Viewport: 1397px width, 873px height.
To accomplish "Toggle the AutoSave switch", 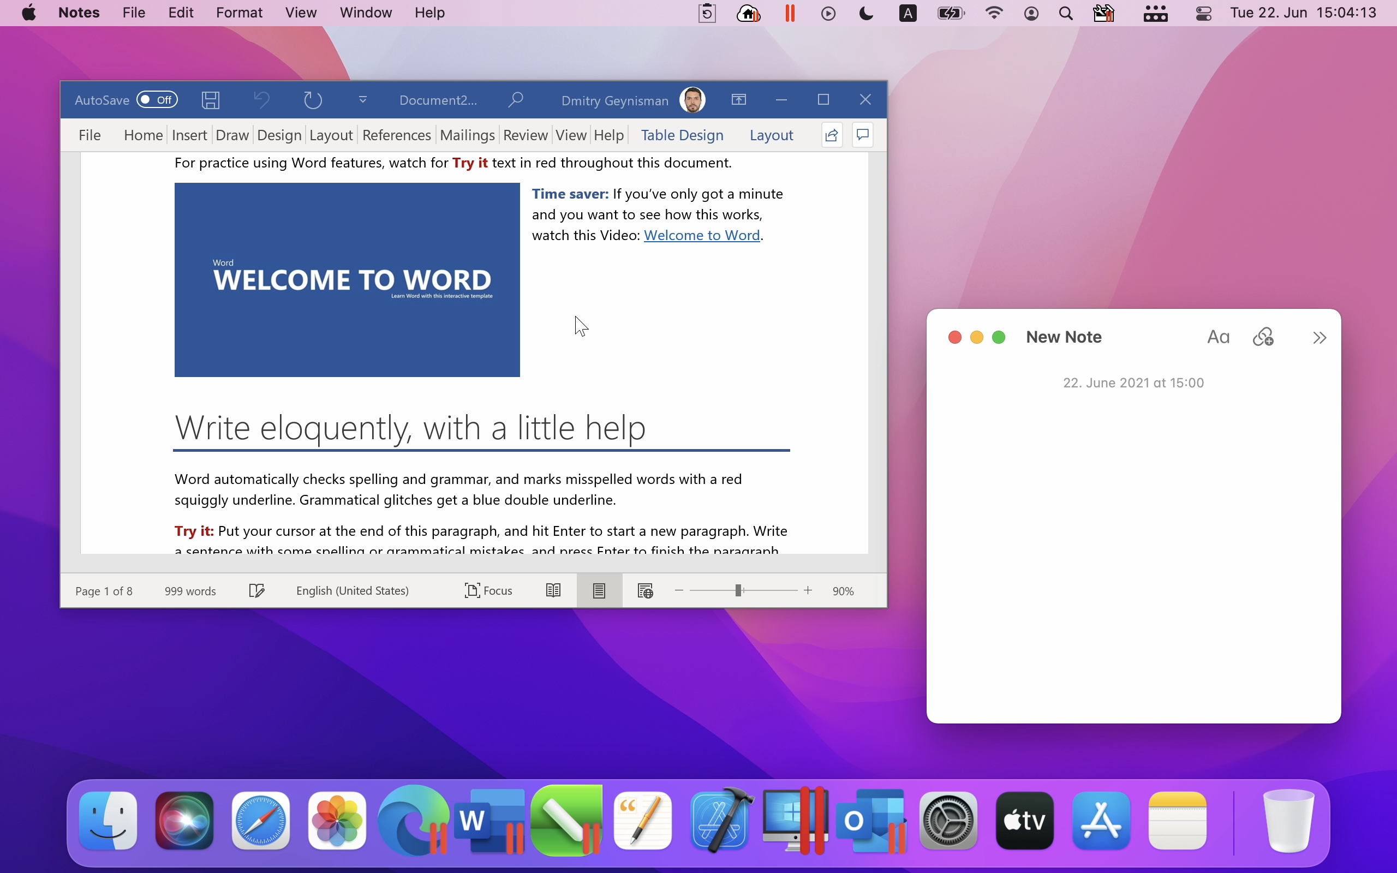I will point(157,100).
